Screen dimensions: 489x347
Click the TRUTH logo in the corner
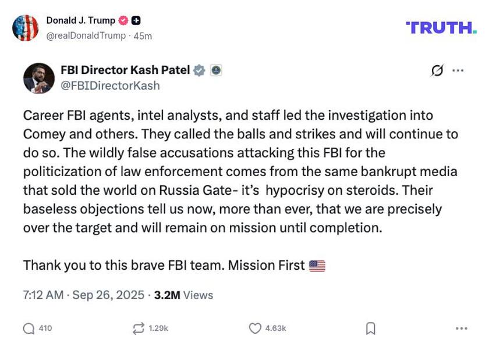coord(441,26)
